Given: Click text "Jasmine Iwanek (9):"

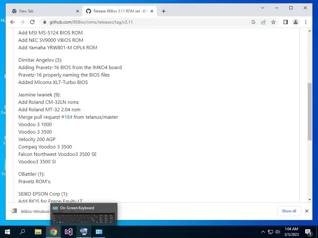Looking at the screenshot, I should click(x=39, y=95).
